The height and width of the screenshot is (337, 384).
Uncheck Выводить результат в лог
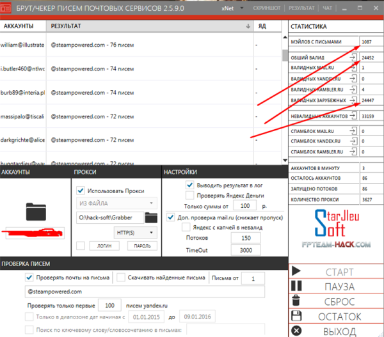189,185
